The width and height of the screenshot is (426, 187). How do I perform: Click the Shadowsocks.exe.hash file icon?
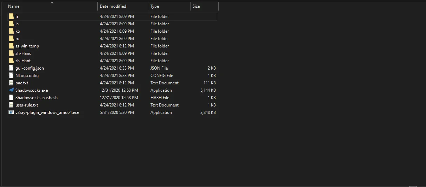point(11,98)
